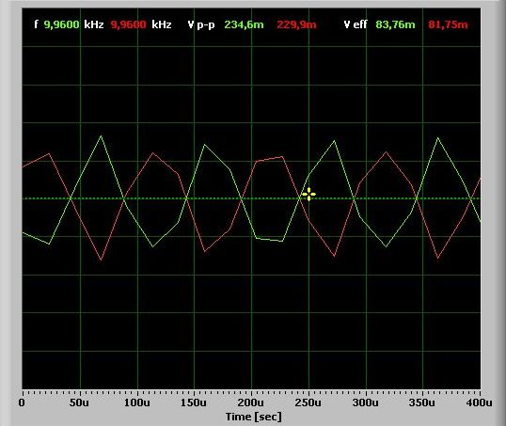This screenshot has height=426, width=506.
Task: Click the 350u time axis label
Action: [422, 402]
